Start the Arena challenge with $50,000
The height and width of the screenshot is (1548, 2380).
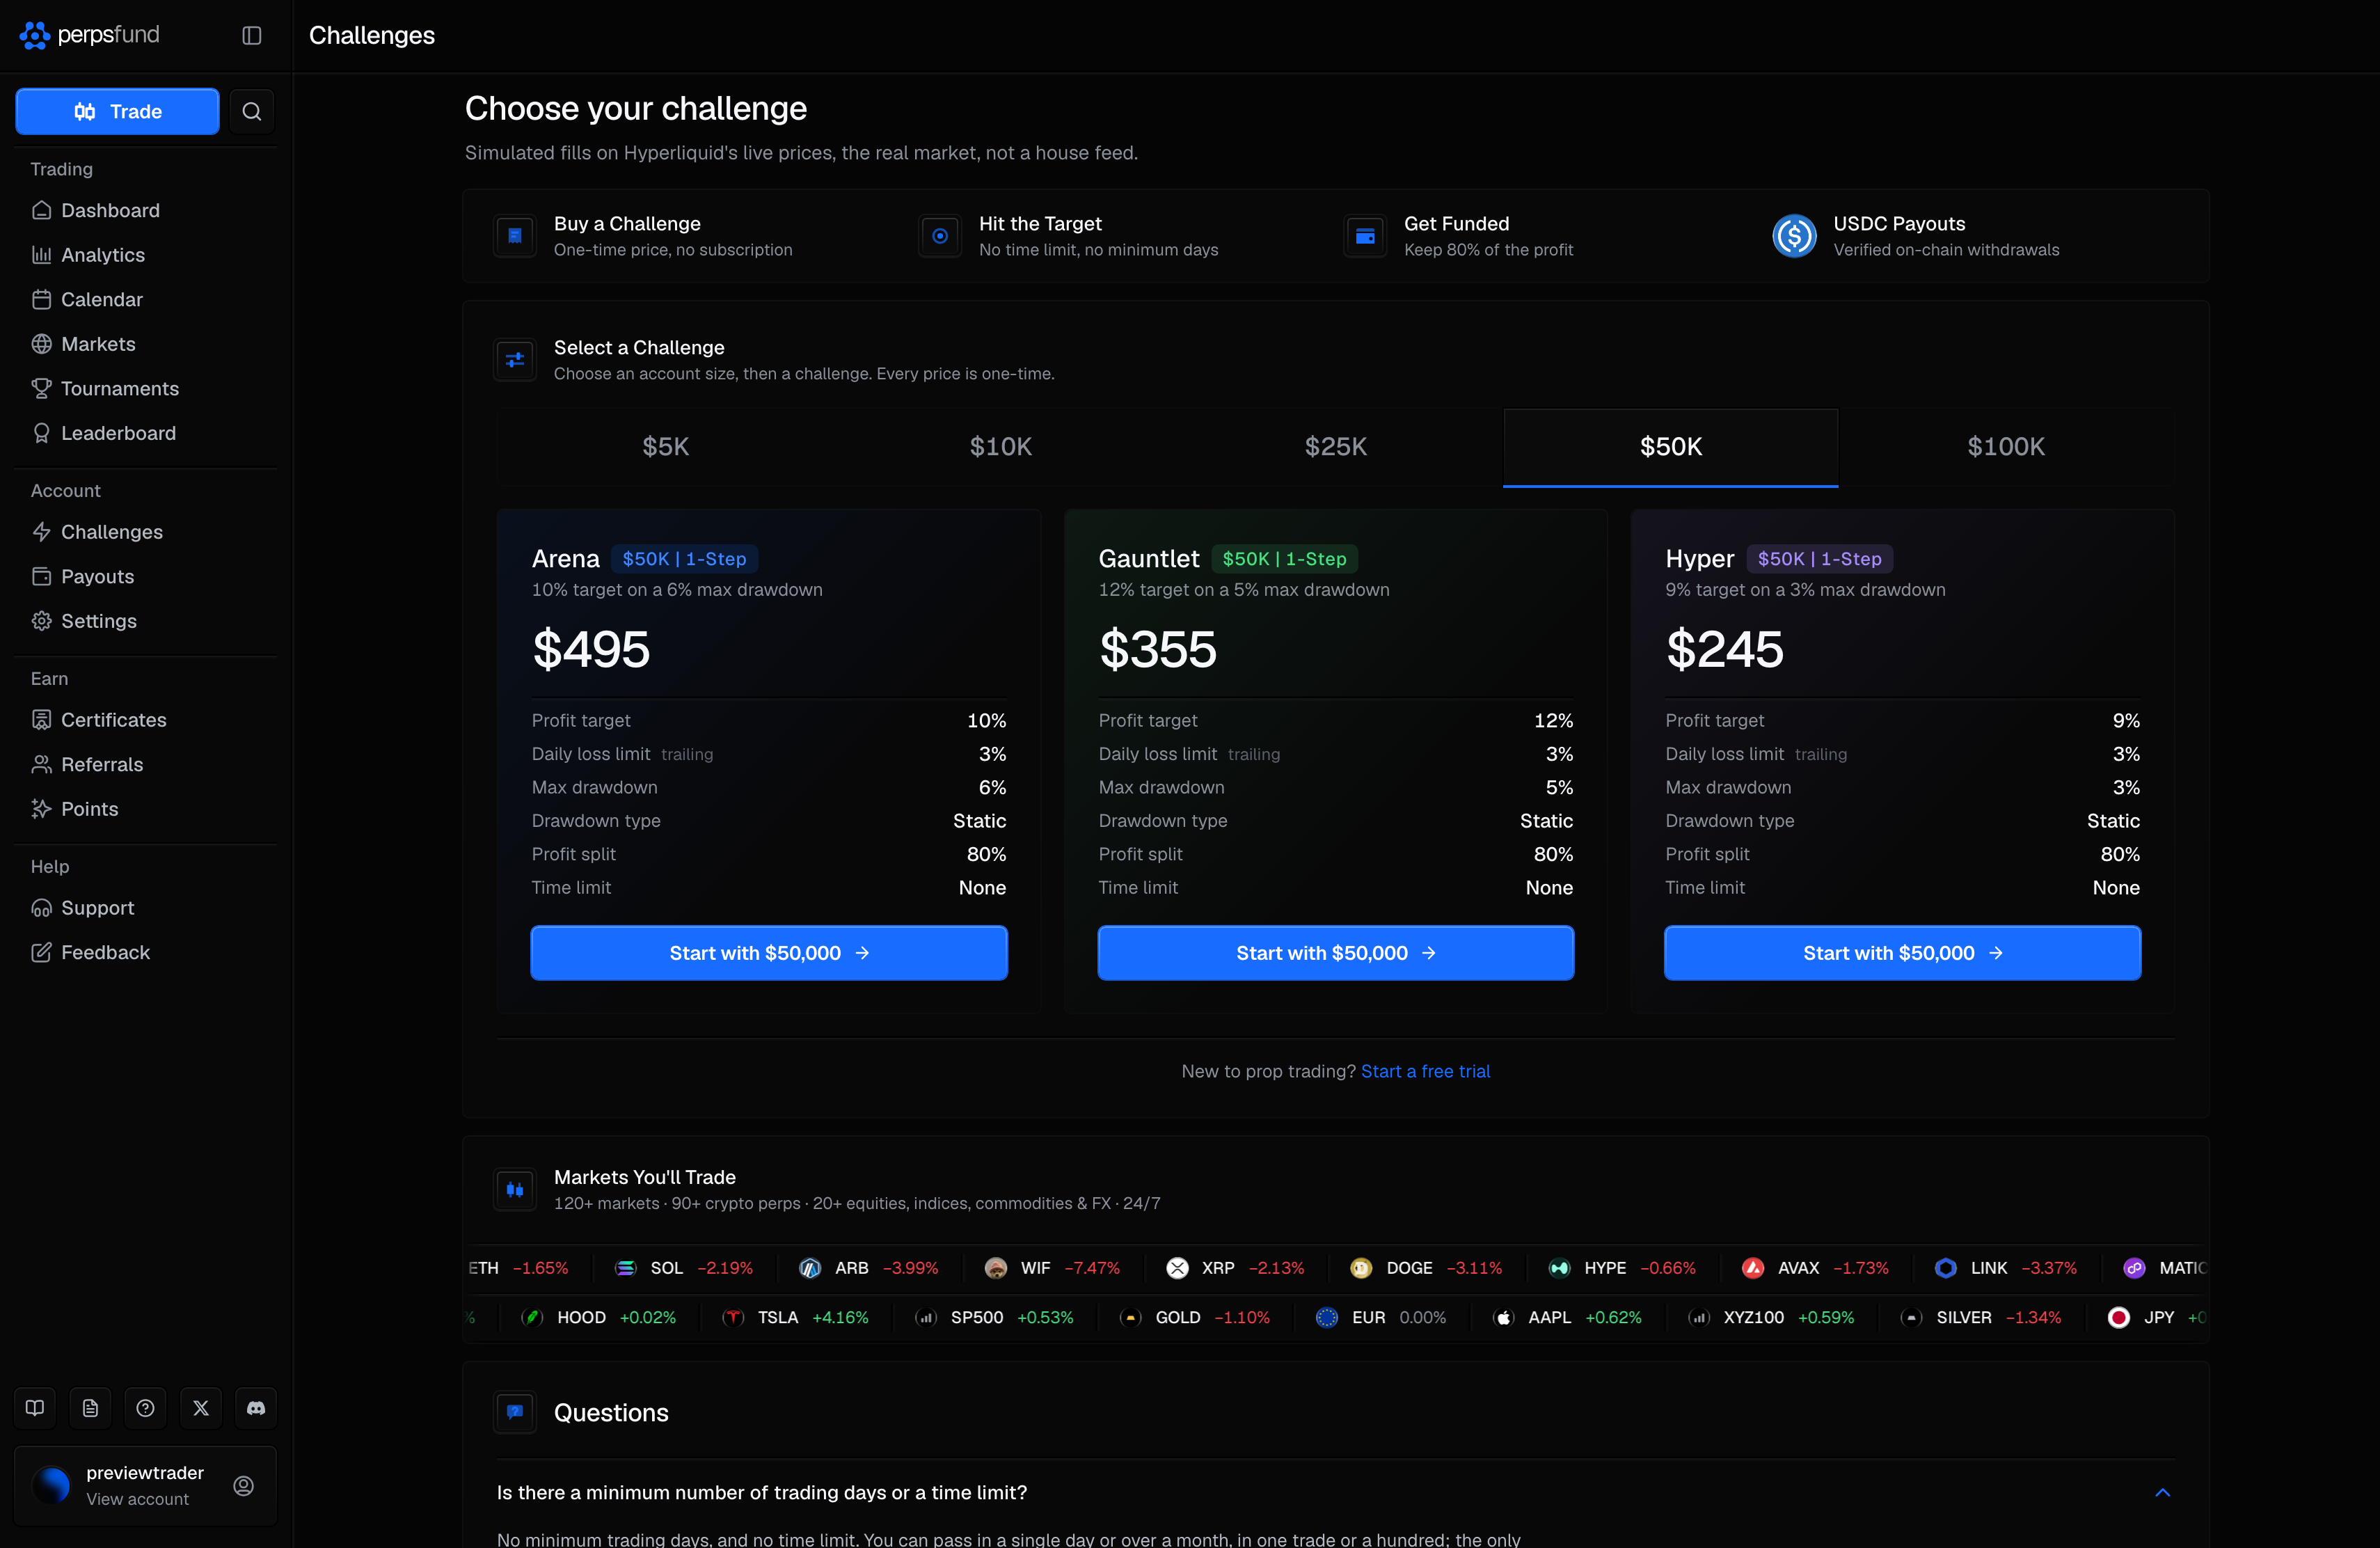click(x=769, y=953)
